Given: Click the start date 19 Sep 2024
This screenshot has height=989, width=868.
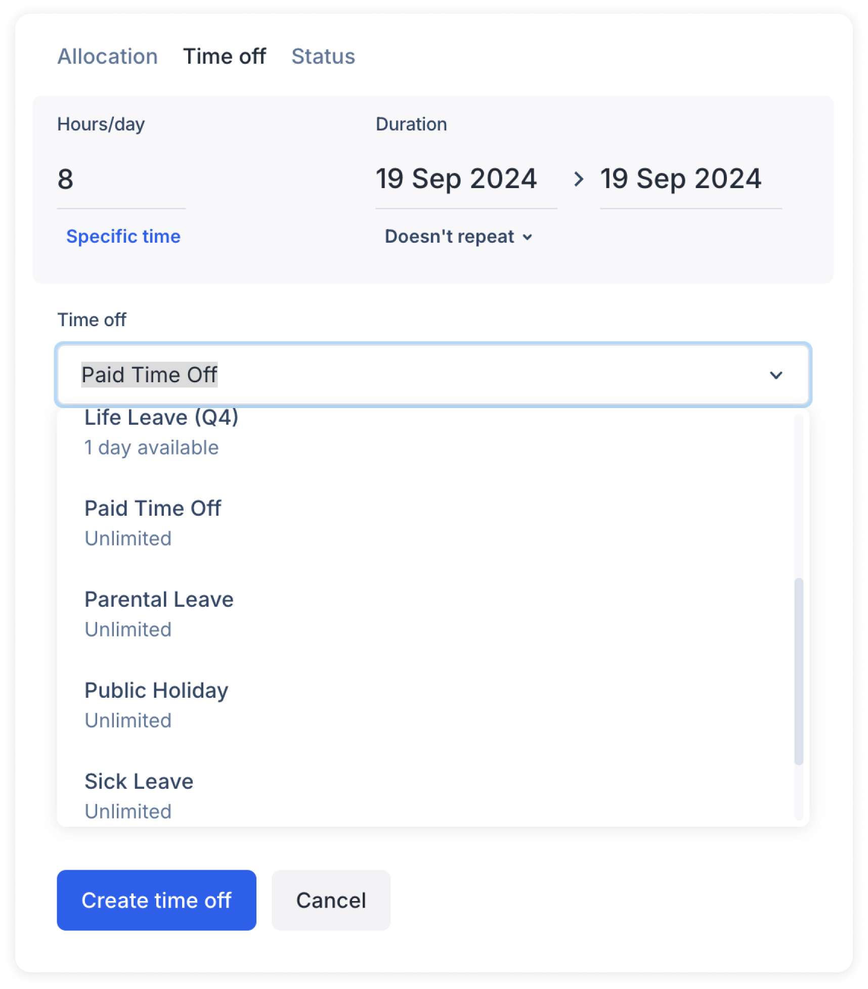Looking at the screenshot, I should [x=457, y=178].
